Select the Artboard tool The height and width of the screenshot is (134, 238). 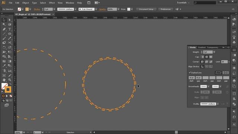[x=4, y=75]
